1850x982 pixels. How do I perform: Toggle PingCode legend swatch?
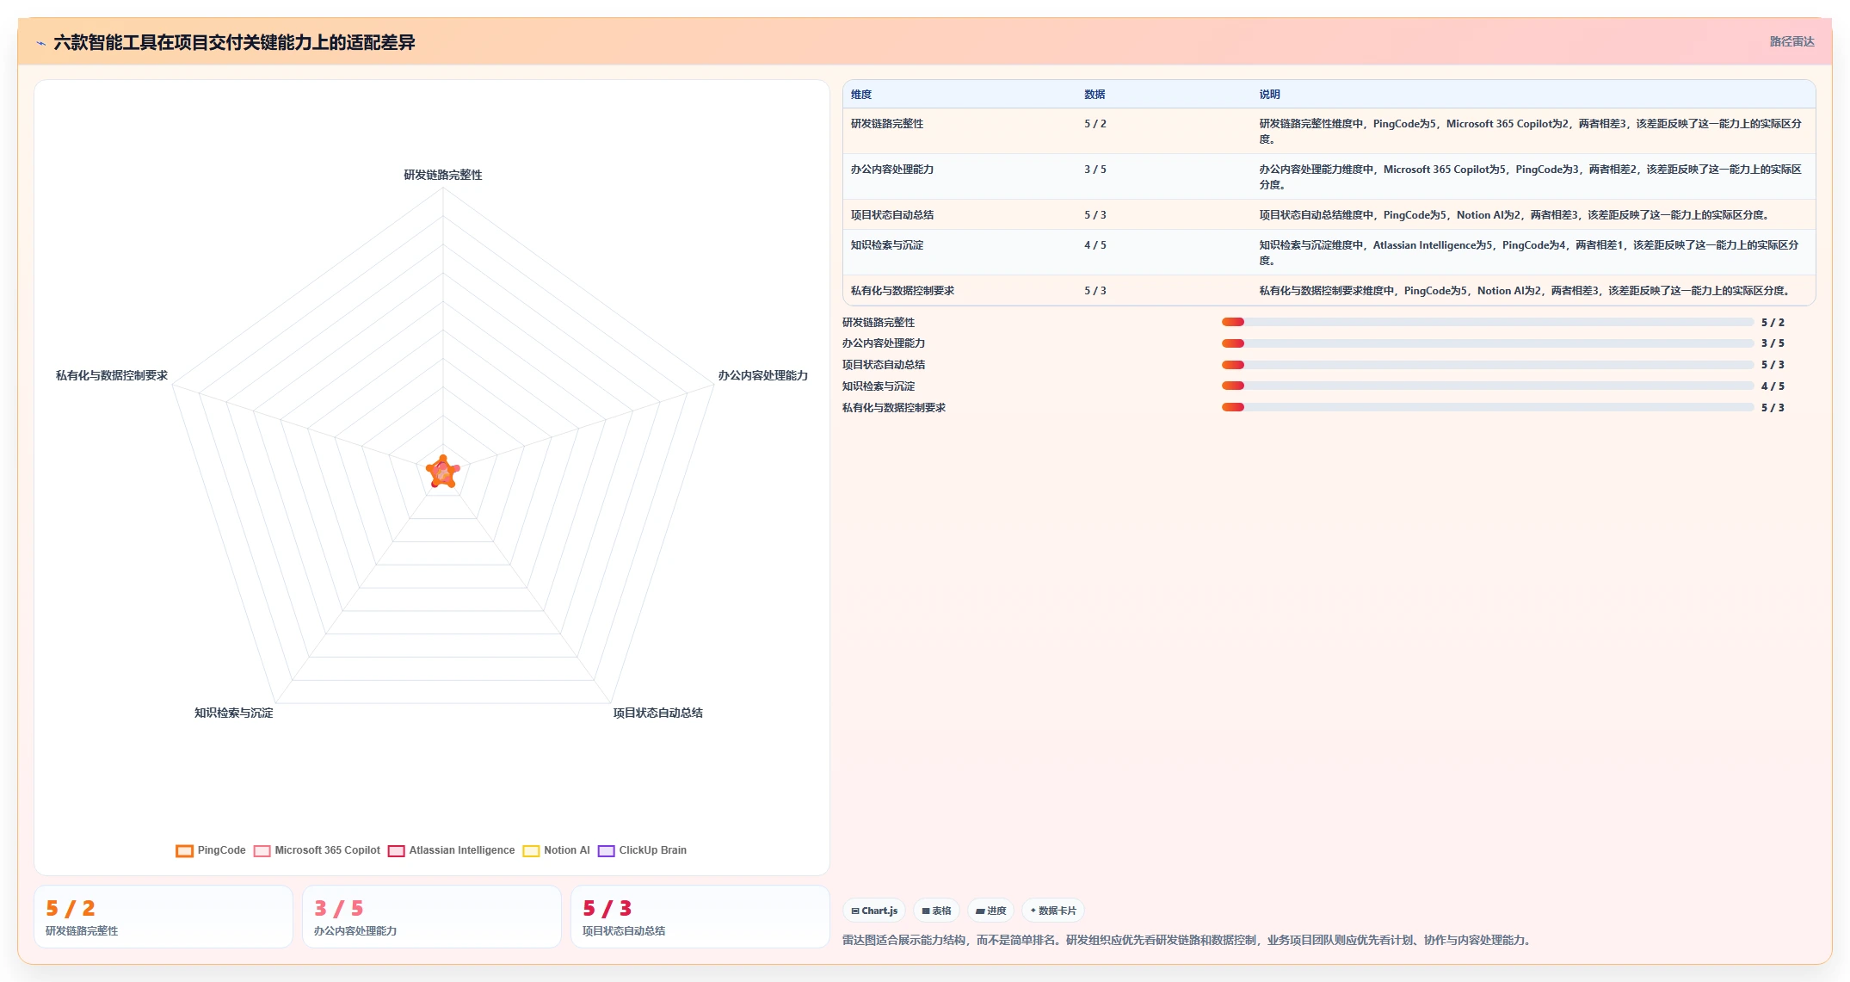pyautogui.click(x=184, y=851)
